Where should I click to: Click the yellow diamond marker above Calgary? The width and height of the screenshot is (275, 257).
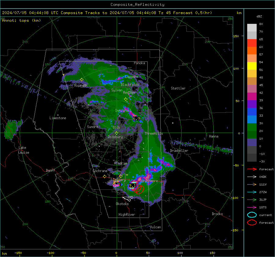(121, 176)
